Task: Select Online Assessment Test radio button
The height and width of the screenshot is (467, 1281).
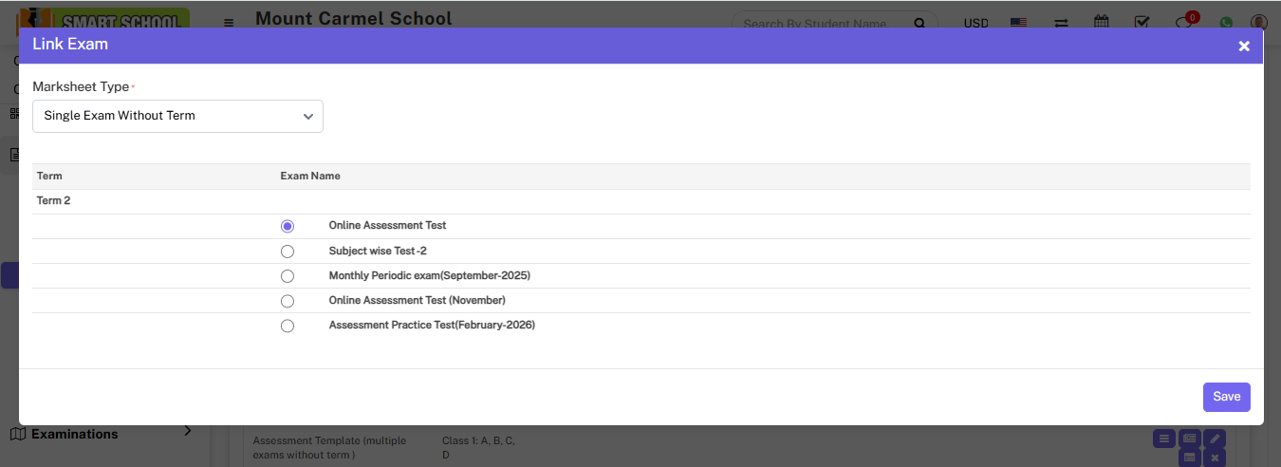Action: coord(288,227)
